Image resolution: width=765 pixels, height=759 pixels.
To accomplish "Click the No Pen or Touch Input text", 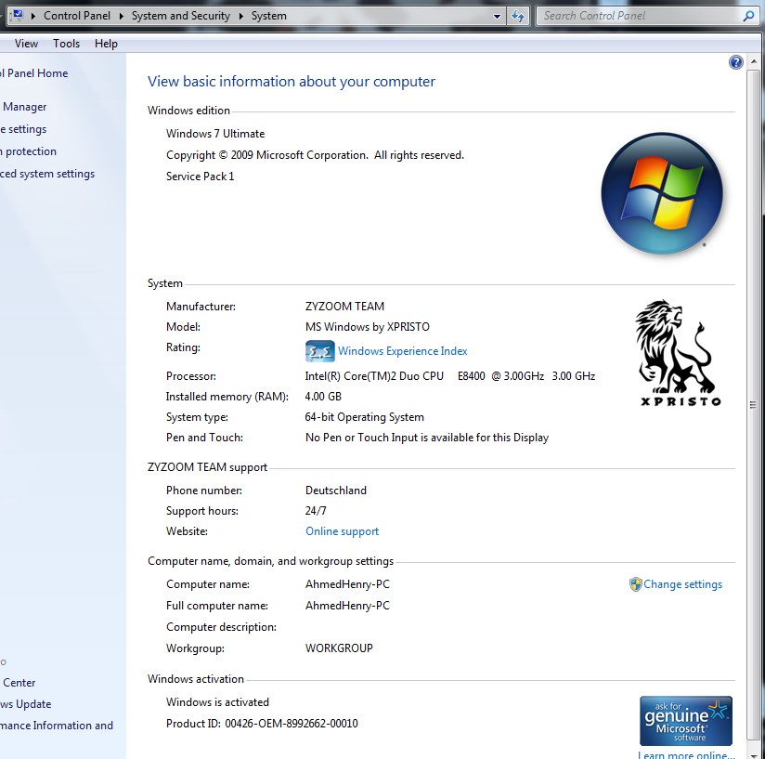I will 427,438.
